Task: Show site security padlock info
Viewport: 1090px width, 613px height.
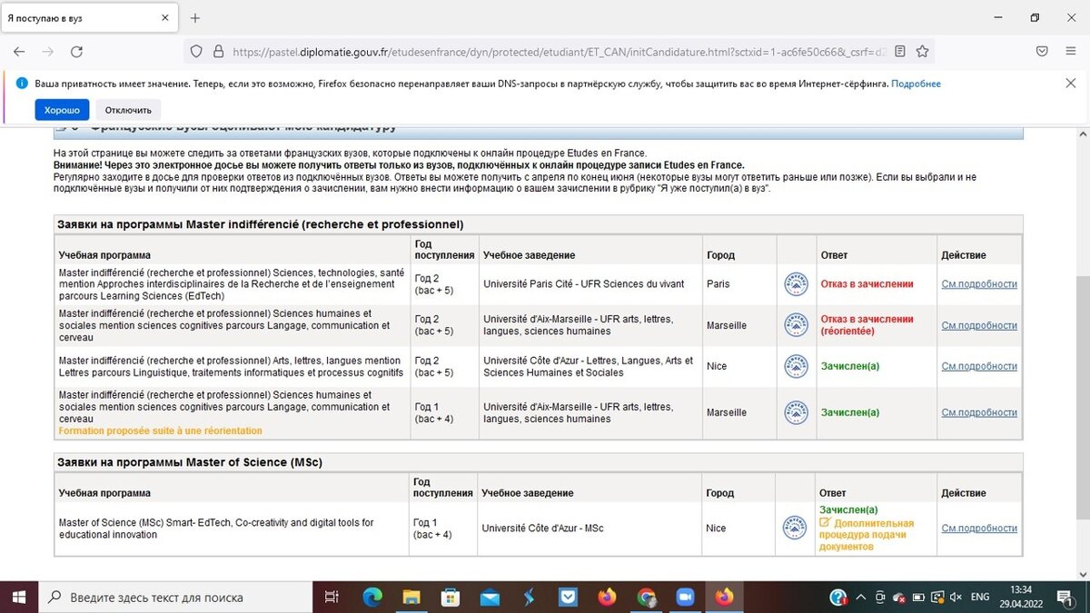Action: click(x=218, y=52)
